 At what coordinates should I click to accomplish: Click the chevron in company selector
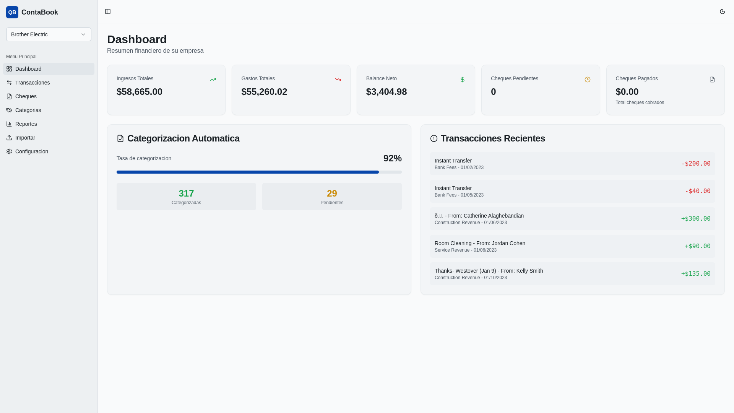point(83,34)
